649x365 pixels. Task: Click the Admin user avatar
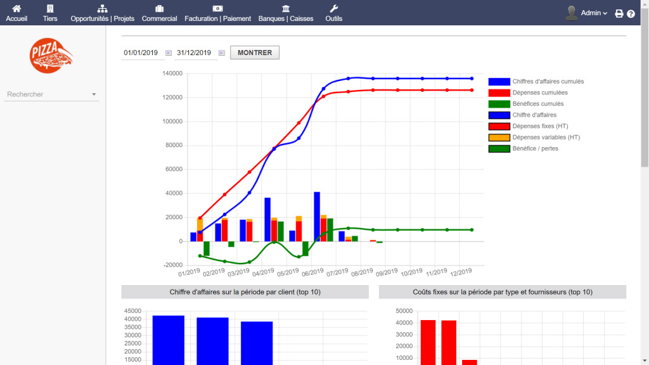click(572, 13)
